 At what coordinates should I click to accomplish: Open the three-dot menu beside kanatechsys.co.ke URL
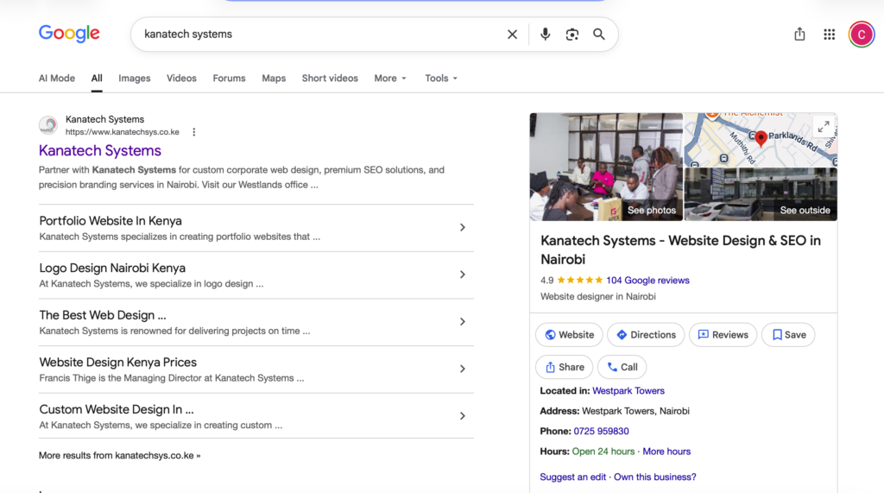tap(194, 132)
